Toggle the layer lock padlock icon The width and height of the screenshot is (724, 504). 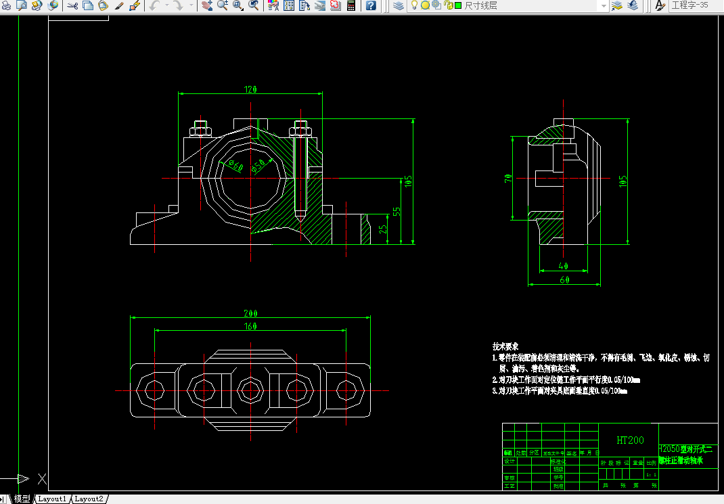[448, 5]
